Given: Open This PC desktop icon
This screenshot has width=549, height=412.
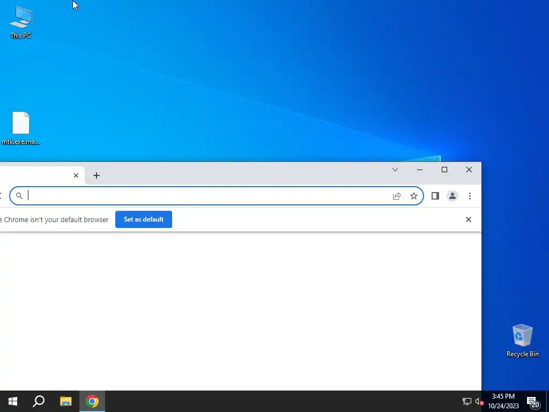Looking at the screenshot, I should 21,21.
